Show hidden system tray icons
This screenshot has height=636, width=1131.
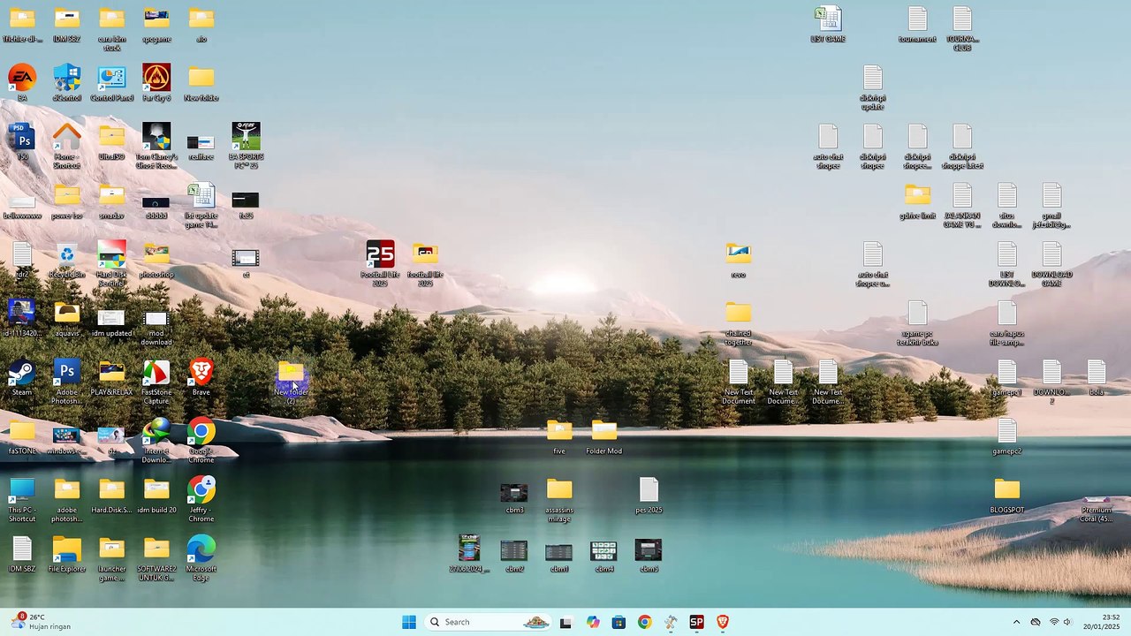1016,622
